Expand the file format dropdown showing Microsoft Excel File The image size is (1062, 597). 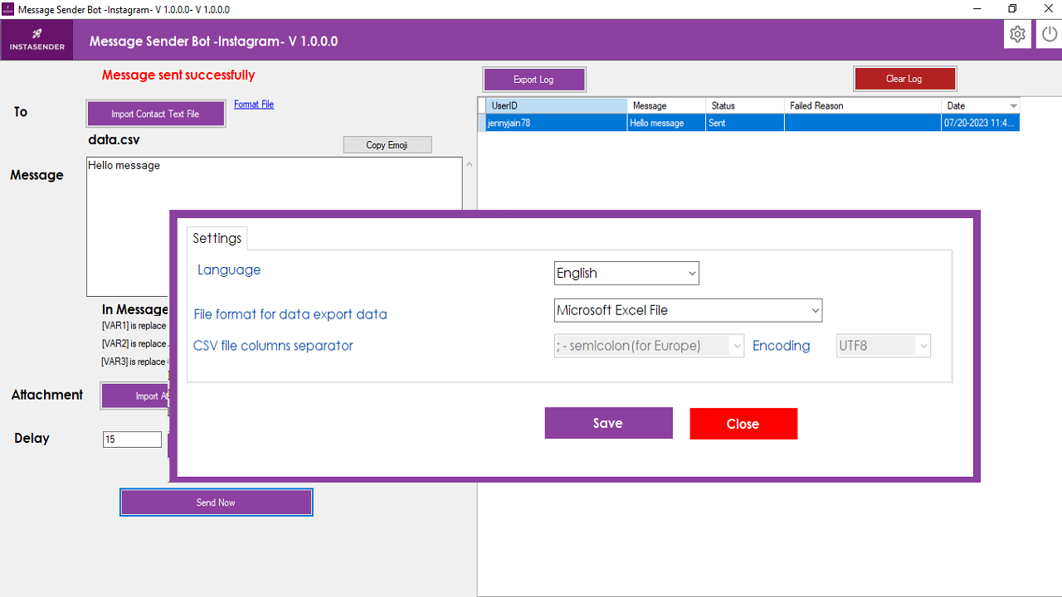[688, 310]
